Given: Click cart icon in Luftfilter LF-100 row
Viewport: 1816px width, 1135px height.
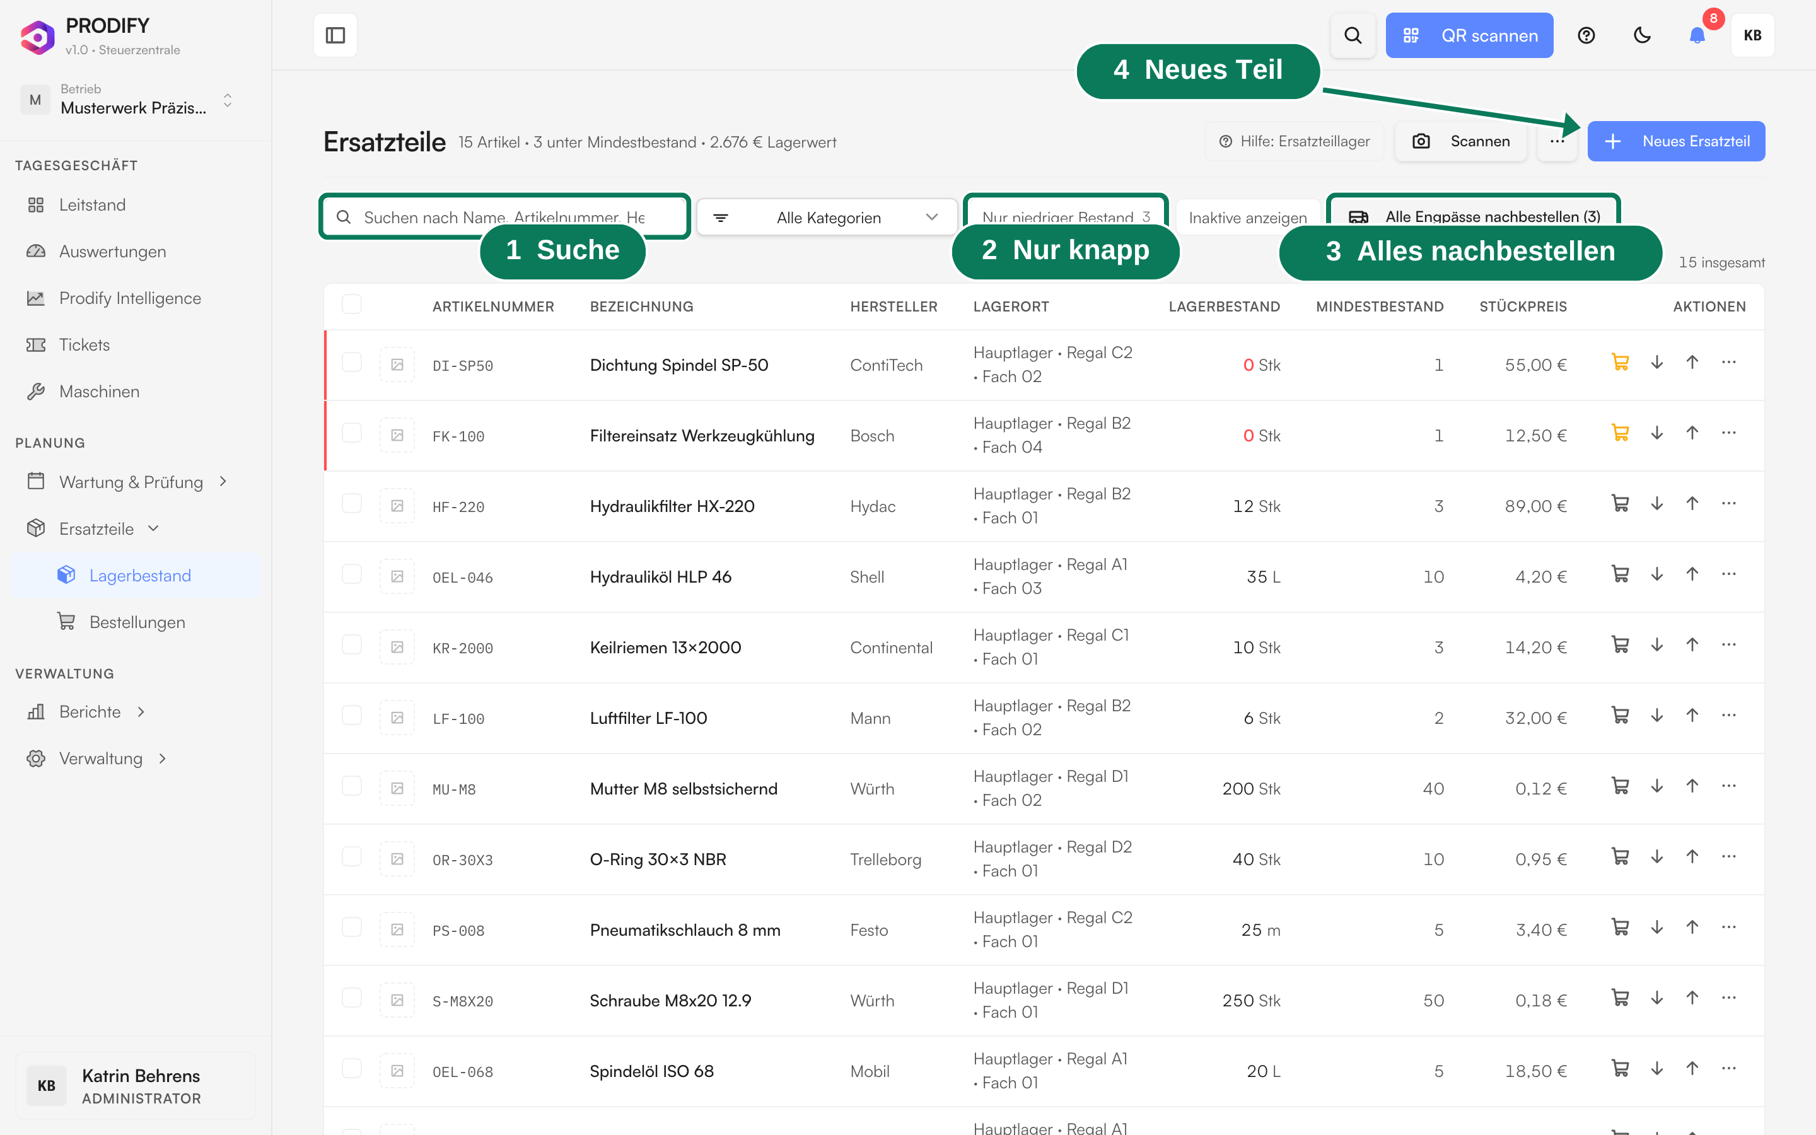Looking at the screenshot, I should coord(1620,716).
